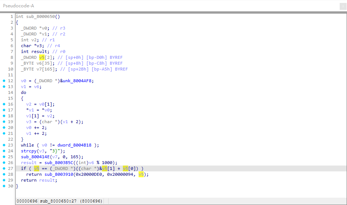Select the Pseudocode-A panel title
Viewport: 347px width, 205px height.
tap(18, 6)
